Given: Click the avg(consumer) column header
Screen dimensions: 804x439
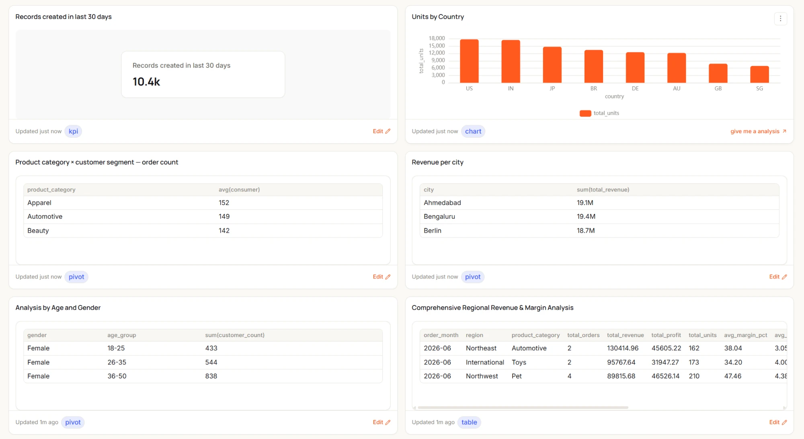Looking at the screenshot, I should point(239,190).
